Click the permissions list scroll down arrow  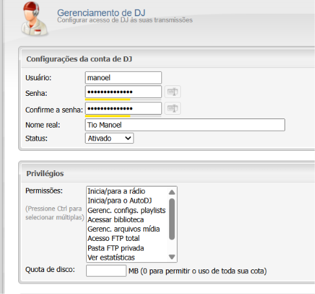coord(172,257)
